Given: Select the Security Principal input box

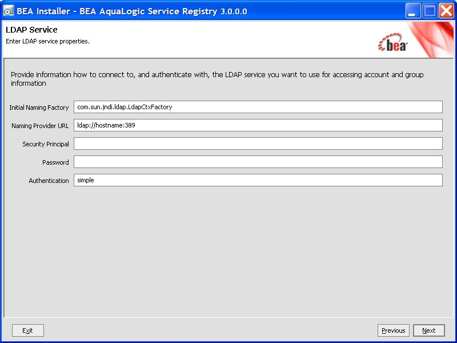Looking at the screenshot, I should [258, 143].
